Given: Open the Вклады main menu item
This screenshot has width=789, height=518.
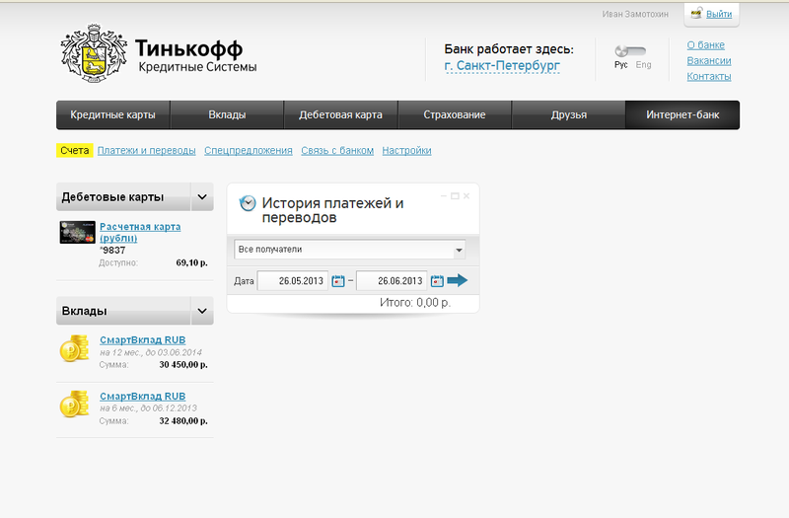Looking at the screenshot, I should click(x=227, y=114).
